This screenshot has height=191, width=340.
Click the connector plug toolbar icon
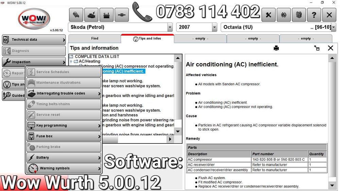click(121, 15)
